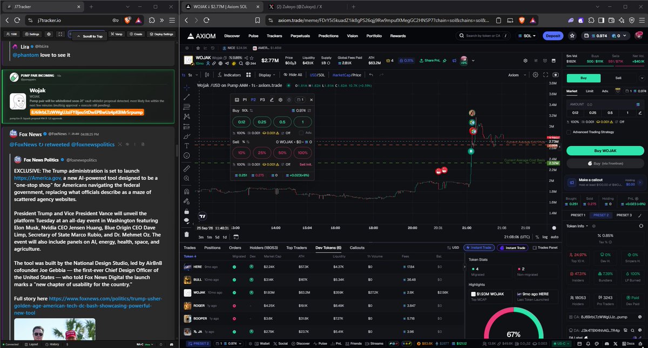The height and width of the screenshot is (348, 648).
Task: Select the PRESET 3 tab
Action: click(x=624, y=215)
